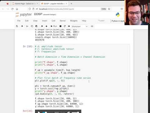Click the Python 3 kernel name
Viewport: 150px width, 113px height.
[118, 21]
